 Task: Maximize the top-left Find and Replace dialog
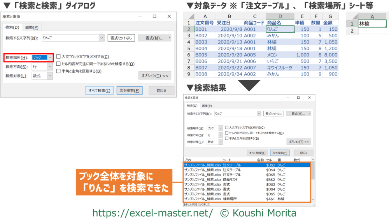pos(154,17)
